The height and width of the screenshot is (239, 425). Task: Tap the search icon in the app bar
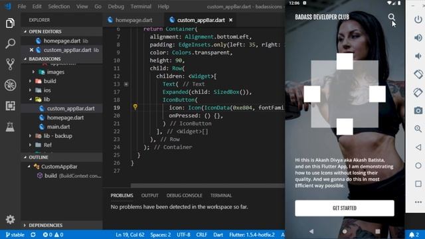391,17
